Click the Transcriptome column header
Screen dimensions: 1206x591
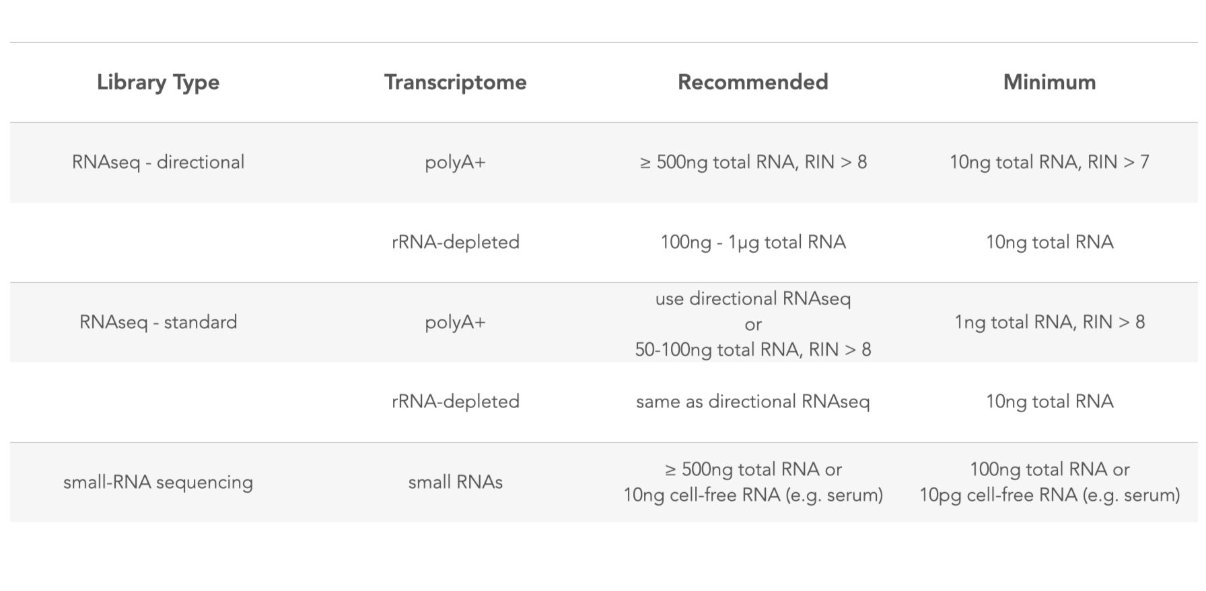click(x=455, y=82)
